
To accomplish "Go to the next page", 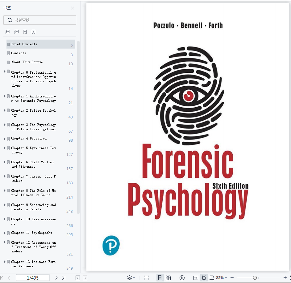I will click(56, 278).
